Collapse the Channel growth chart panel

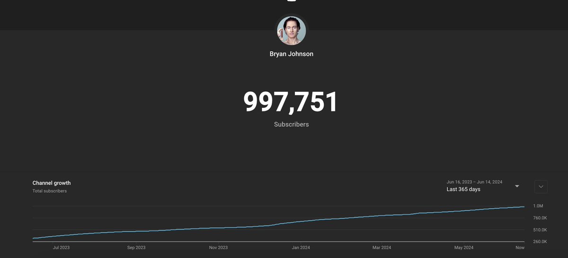coord(541,187)
